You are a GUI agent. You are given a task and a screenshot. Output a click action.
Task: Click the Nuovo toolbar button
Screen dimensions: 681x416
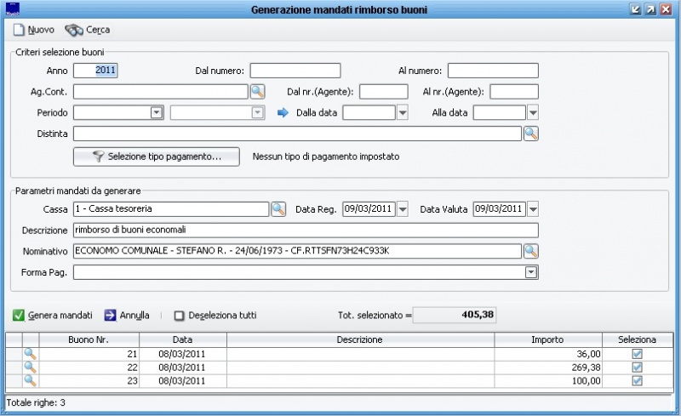click(34, 30)
